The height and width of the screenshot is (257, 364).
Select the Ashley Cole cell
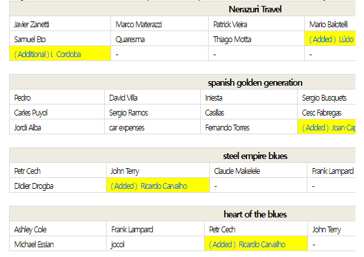pyautogui.click(x=58, y=230)
